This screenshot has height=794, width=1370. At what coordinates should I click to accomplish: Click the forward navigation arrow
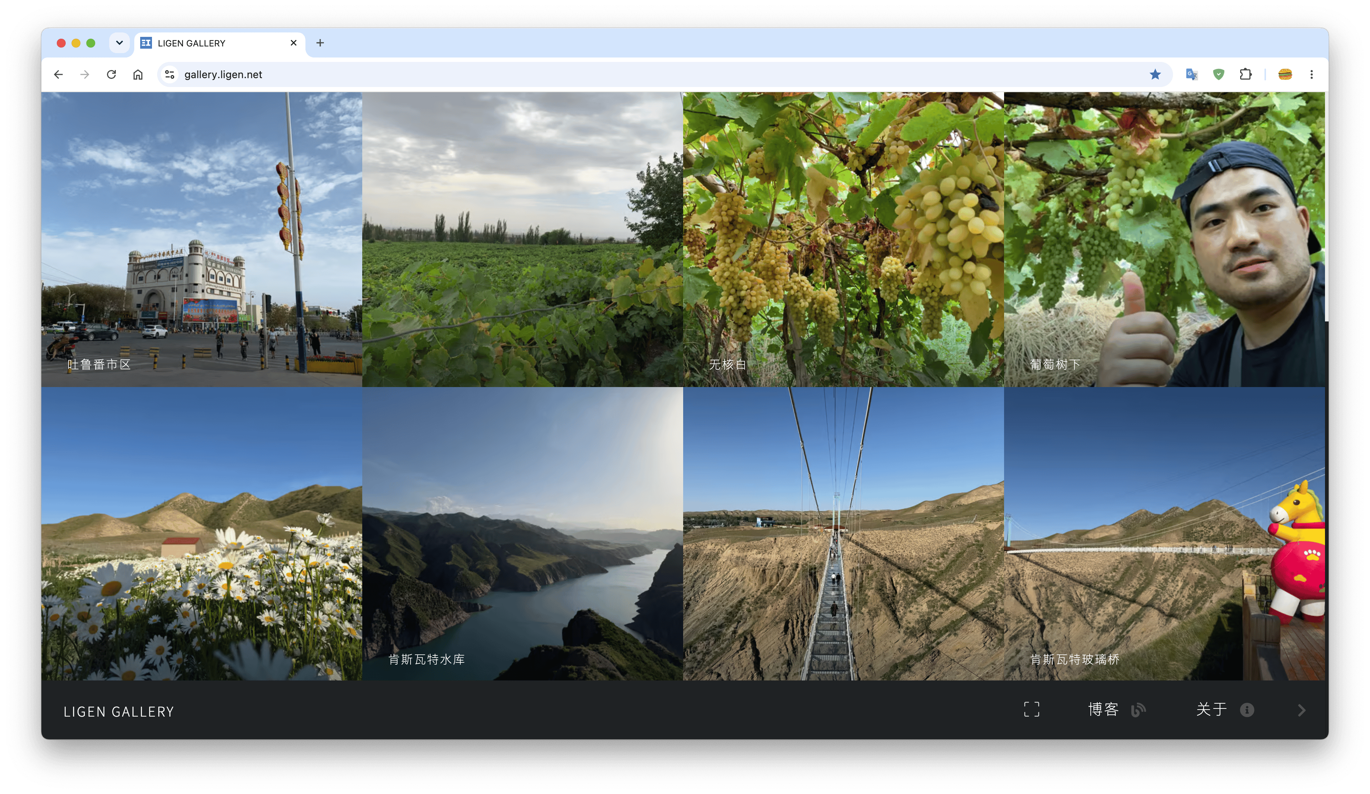tap(85, 74)
